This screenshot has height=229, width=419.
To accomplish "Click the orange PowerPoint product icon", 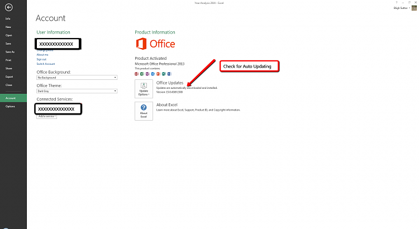I will pyautogui.click(x=159, y=74).
